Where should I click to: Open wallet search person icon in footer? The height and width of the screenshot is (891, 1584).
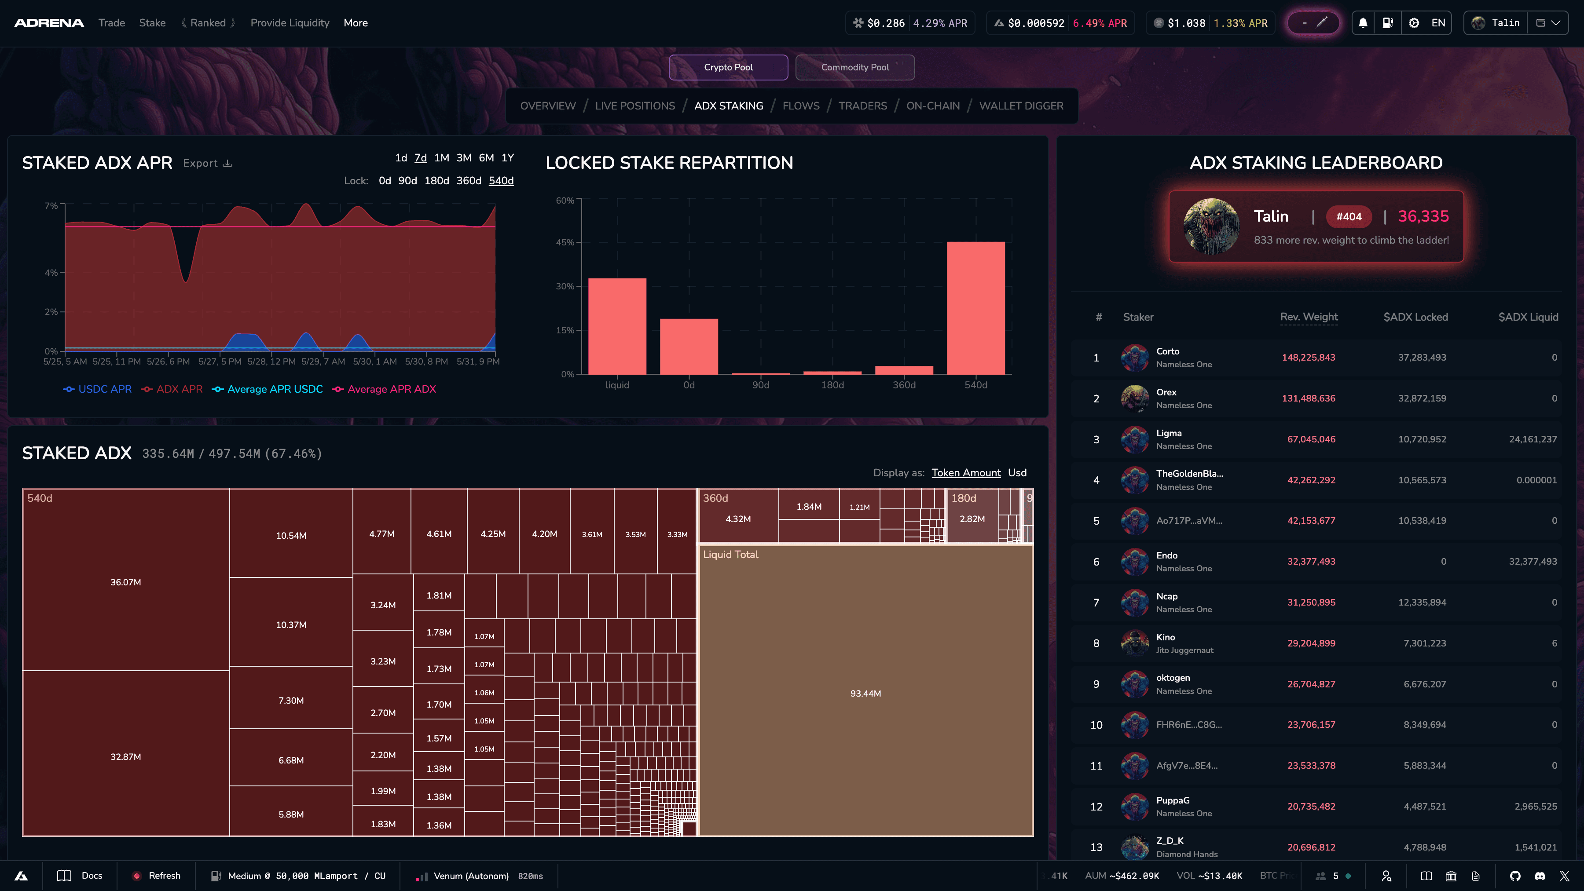[1386, 876]
